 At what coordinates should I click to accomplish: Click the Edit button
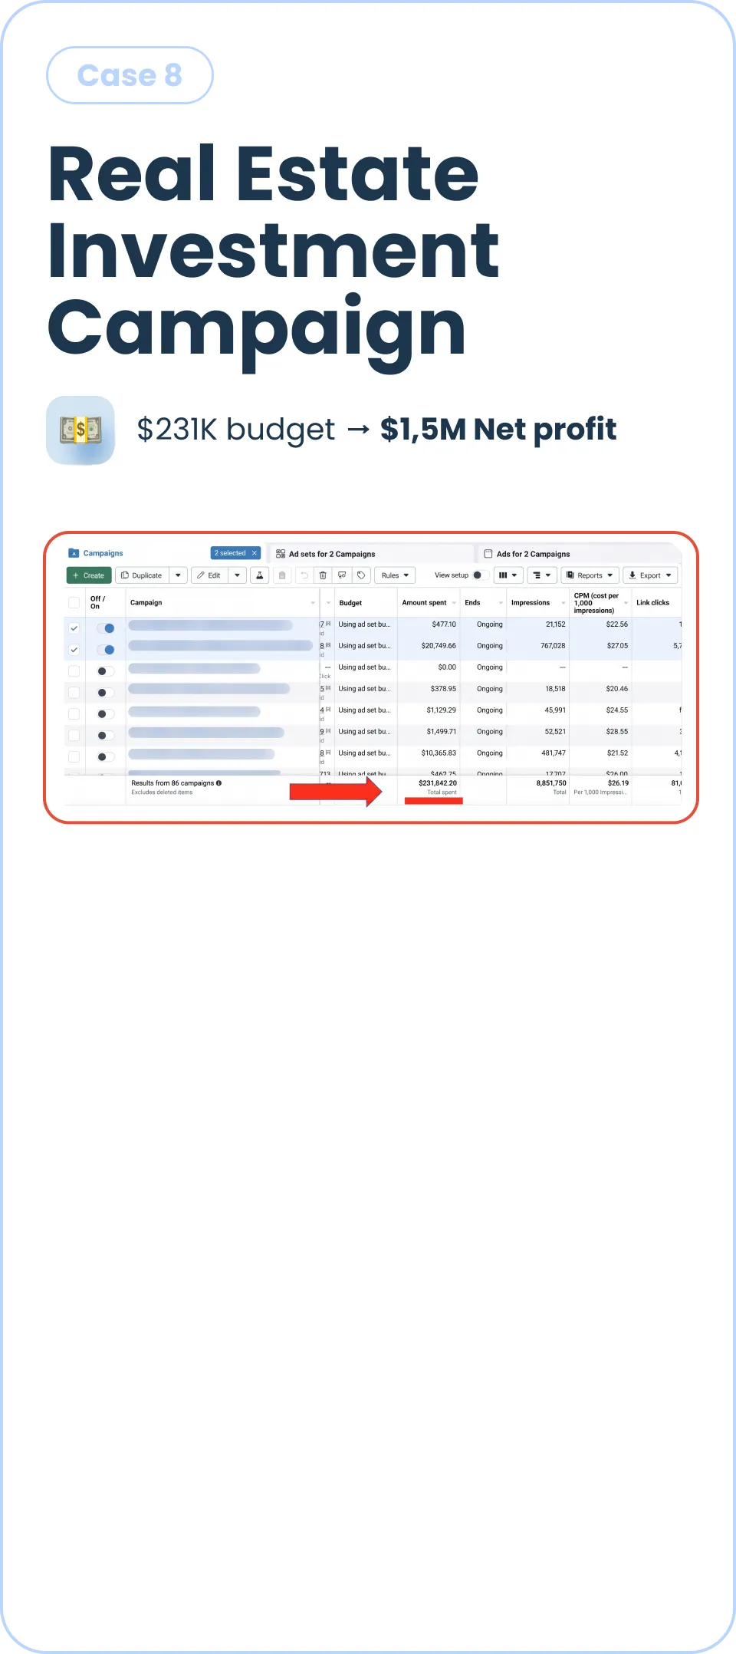(209, 575)
